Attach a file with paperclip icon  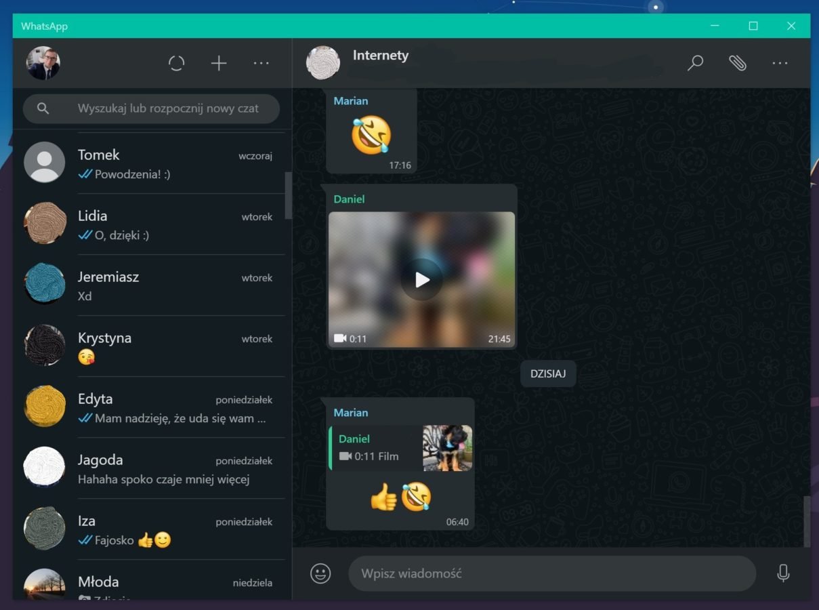[x=737, y=64]
